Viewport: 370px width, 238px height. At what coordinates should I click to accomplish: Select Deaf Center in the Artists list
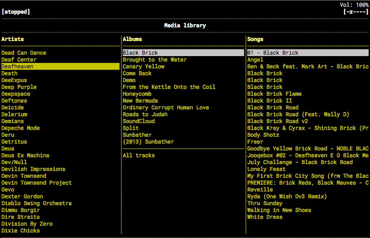(x=19, y=60)
